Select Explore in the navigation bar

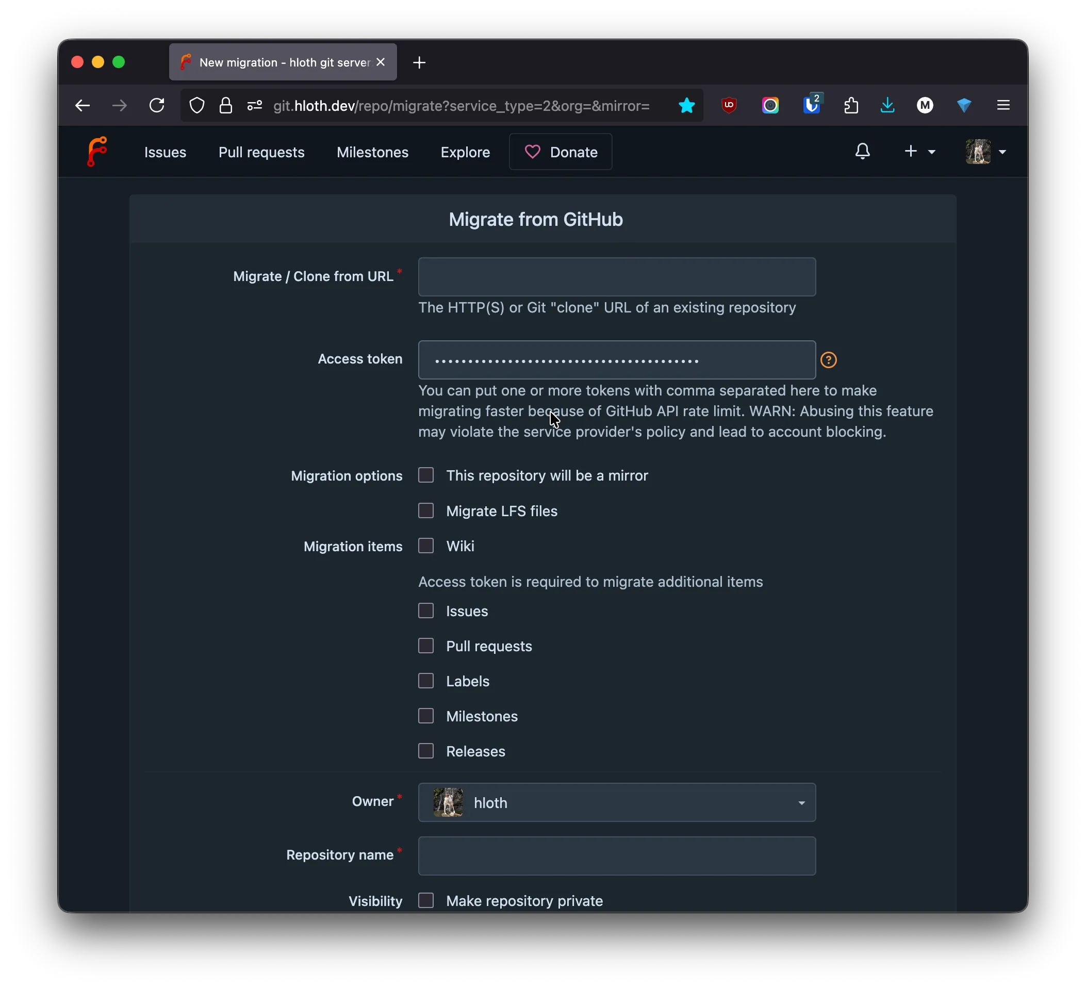tap(465, 153)
